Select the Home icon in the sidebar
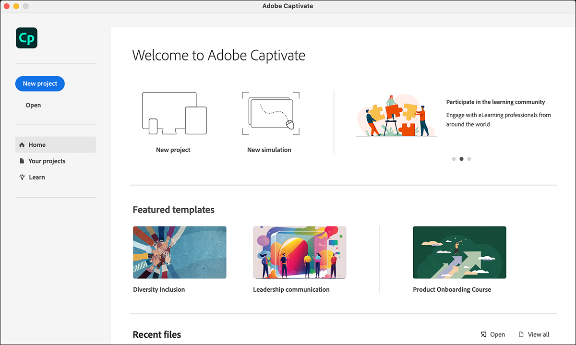 click(x=22, y=144)
